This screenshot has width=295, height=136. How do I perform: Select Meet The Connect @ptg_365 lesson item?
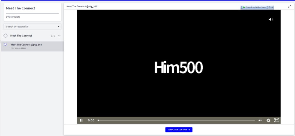coord(32,47)
